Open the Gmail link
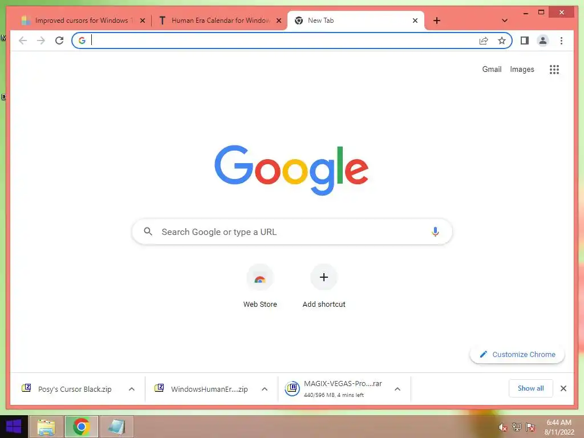 [x=492, y=69]
